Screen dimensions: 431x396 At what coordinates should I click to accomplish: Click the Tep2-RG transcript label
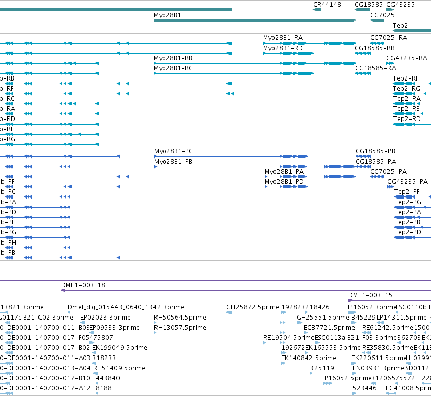tap(406, 89)
